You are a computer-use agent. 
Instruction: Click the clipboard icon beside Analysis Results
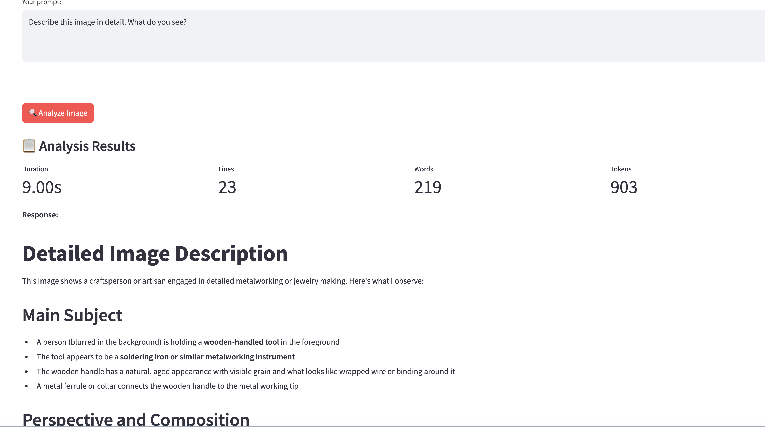(29, 146)
